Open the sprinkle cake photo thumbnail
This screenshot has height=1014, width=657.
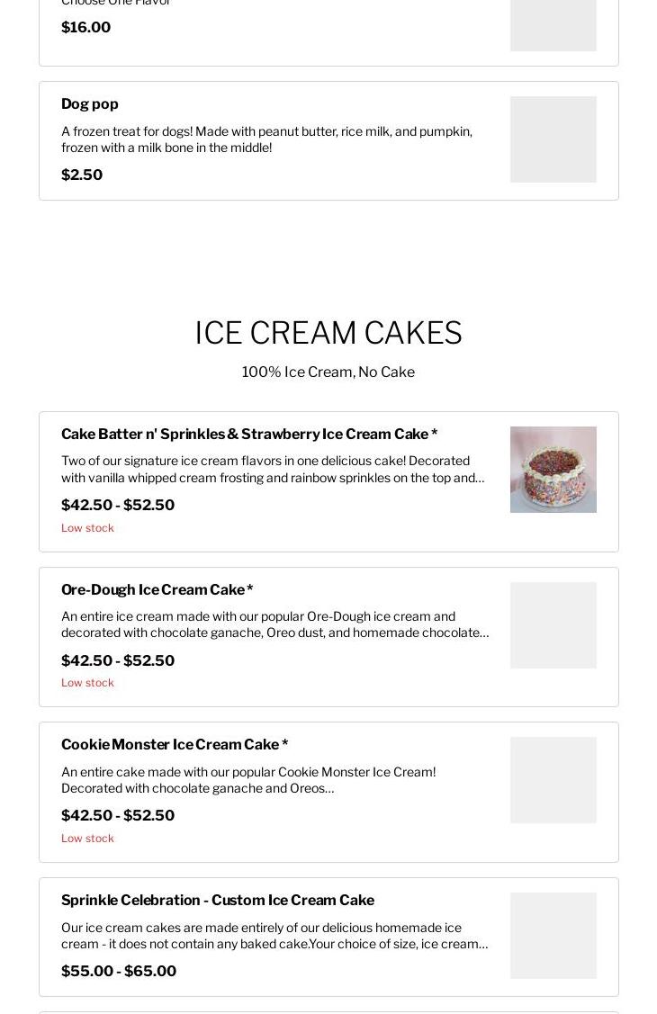[553, 470]
